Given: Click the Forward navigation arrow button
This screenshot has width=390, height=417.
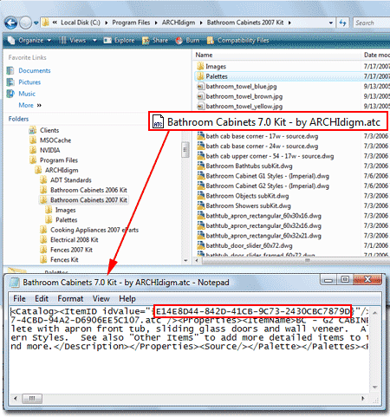Looking at the screenshot, I should pos(25,23).
